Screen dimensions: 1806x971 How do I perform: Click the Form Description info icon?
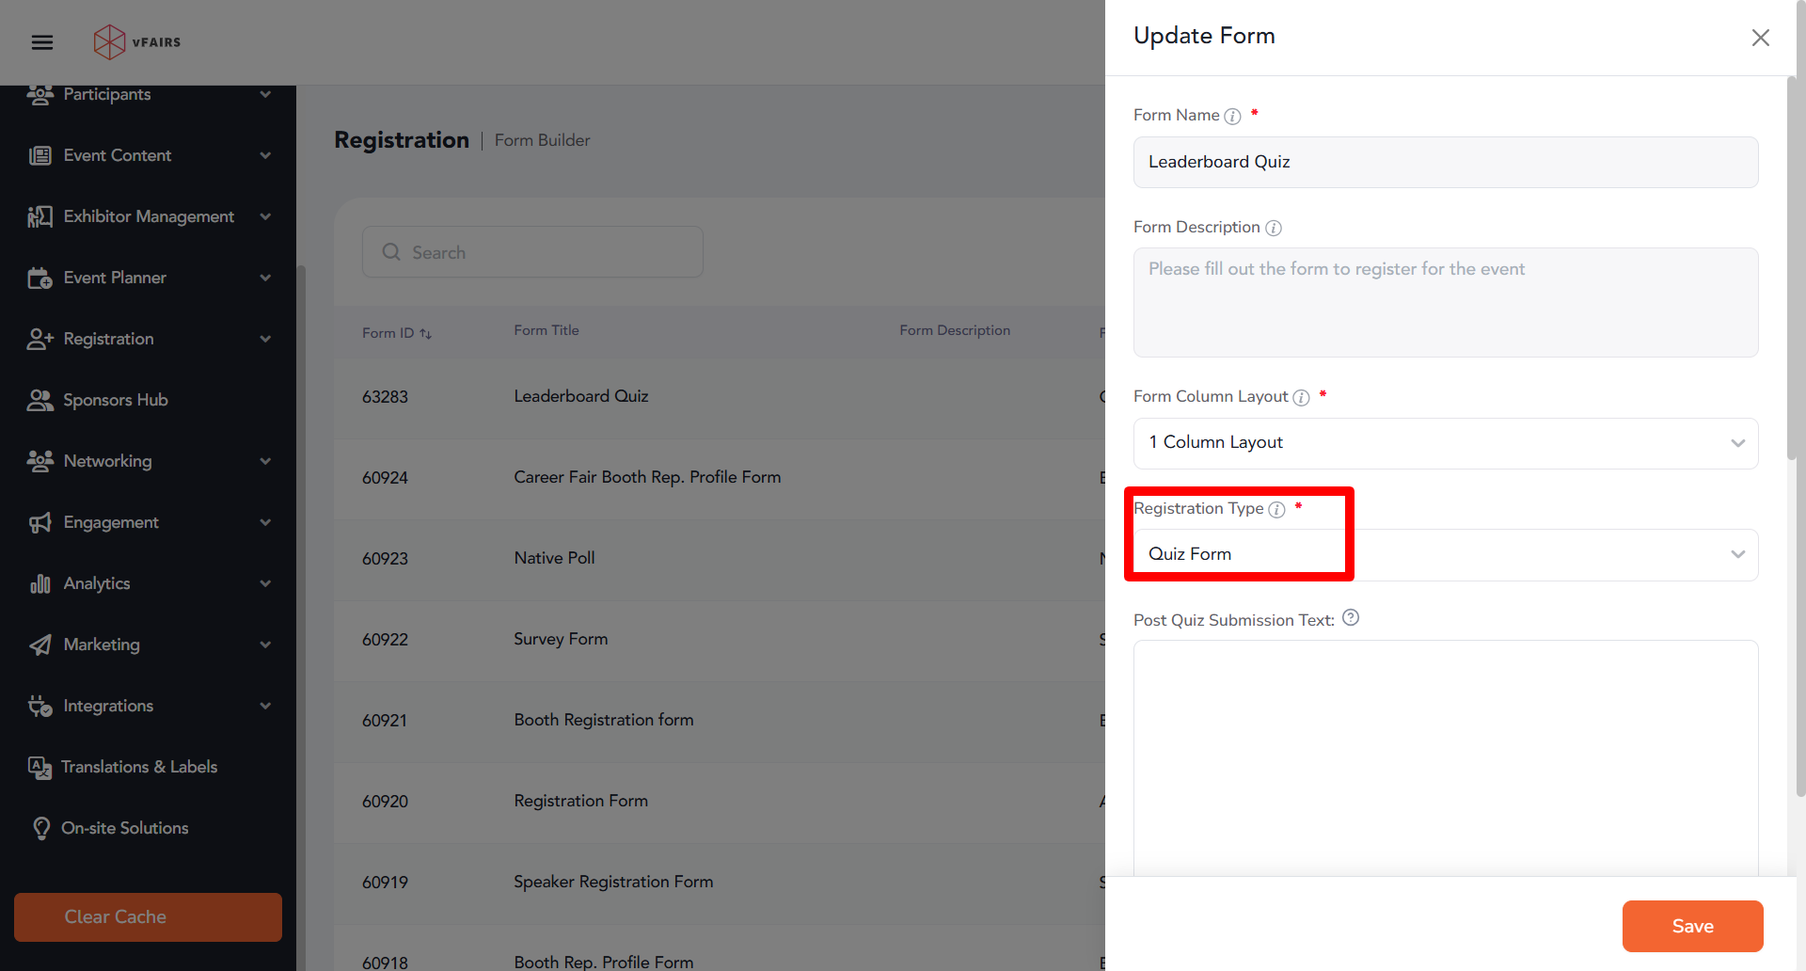pos(1274,228)
